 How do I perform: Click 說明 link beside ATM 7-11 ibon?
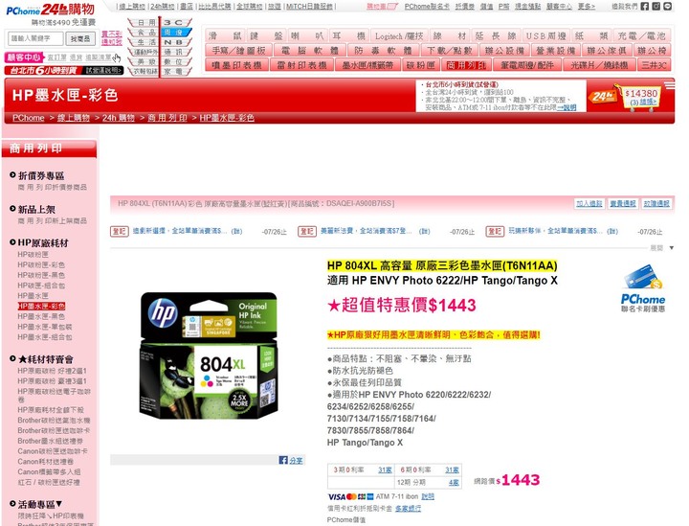point(428,496)
